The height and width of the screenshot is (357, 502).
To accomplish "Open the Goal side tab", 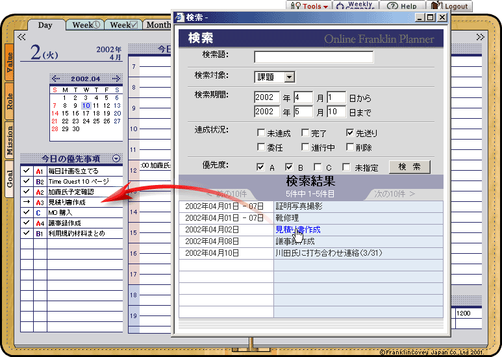I will click(x=9, y=178).
